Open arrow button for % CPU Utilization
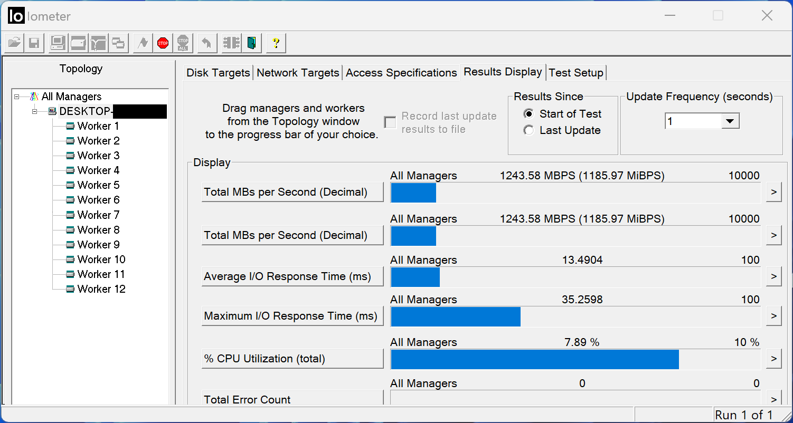Image resolution: width=793 pixels, height=423 pixels. pyautogui.click(x=773, y=359)
